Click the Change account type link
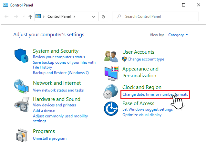The width and height of the screenshot is (206, 152). coord(146,59)
